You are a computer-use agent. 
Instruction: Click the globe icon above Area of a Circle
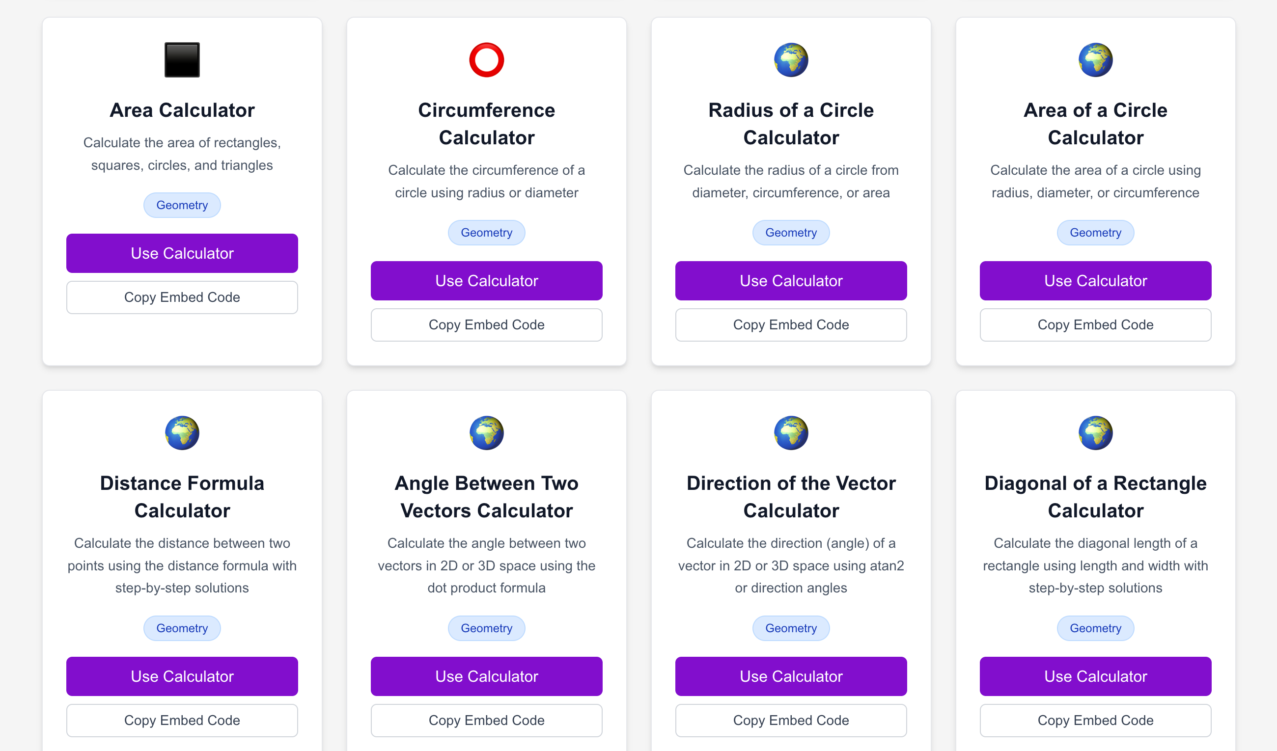(1095, 59)
